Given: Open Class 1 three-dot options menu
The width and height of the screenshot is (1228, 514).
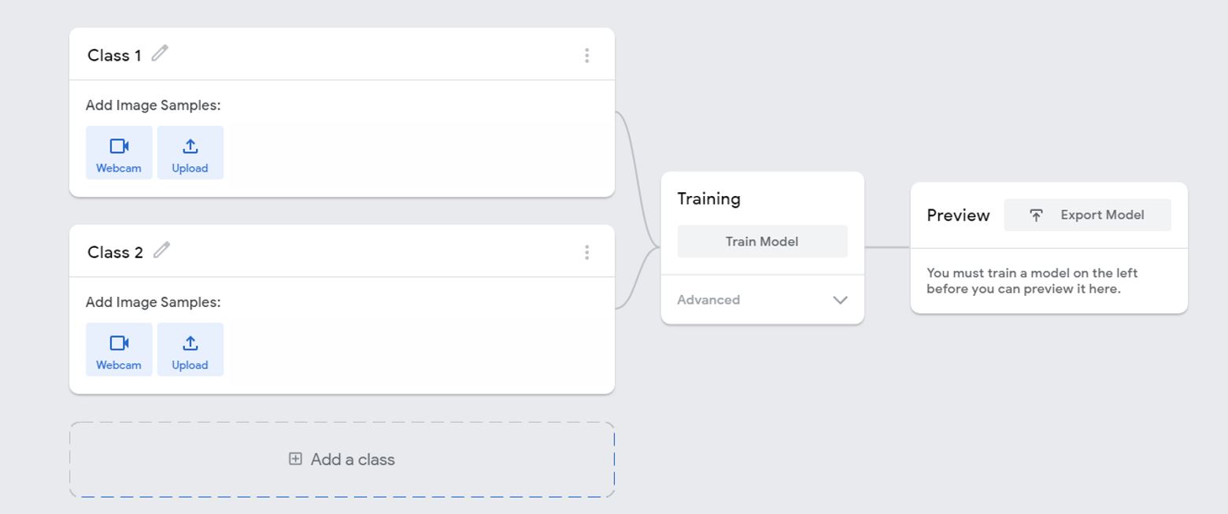Looking at the screenshot, I should (x=586, y=55).
